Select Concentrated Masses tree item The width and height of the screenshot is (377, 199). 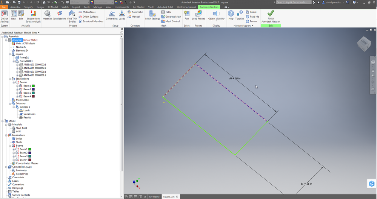[27, 163]
